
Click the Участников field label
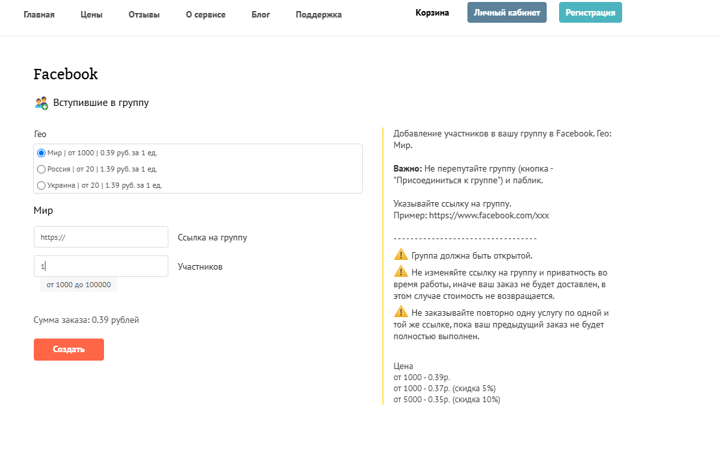point(200,266)
